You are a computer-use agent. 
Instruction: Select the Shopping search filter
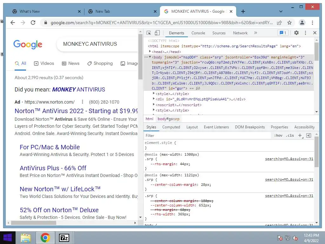click(x=100, y=64)
